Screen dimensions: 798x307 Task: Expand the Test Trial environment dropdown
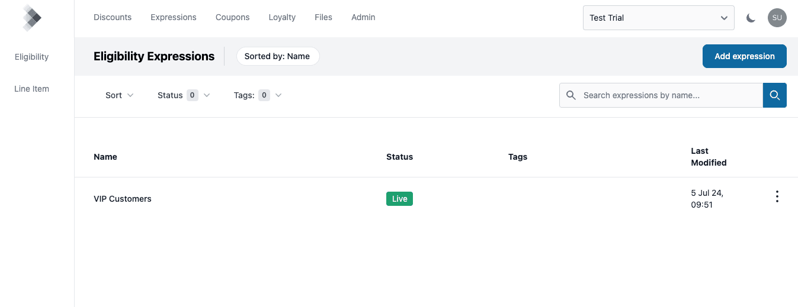[658, 18]
